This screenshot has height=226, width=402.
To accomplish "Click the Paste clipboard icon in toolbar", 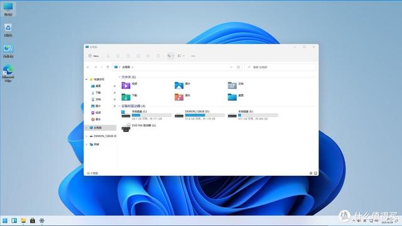I will pyautogui.click(x=128, y=56).
